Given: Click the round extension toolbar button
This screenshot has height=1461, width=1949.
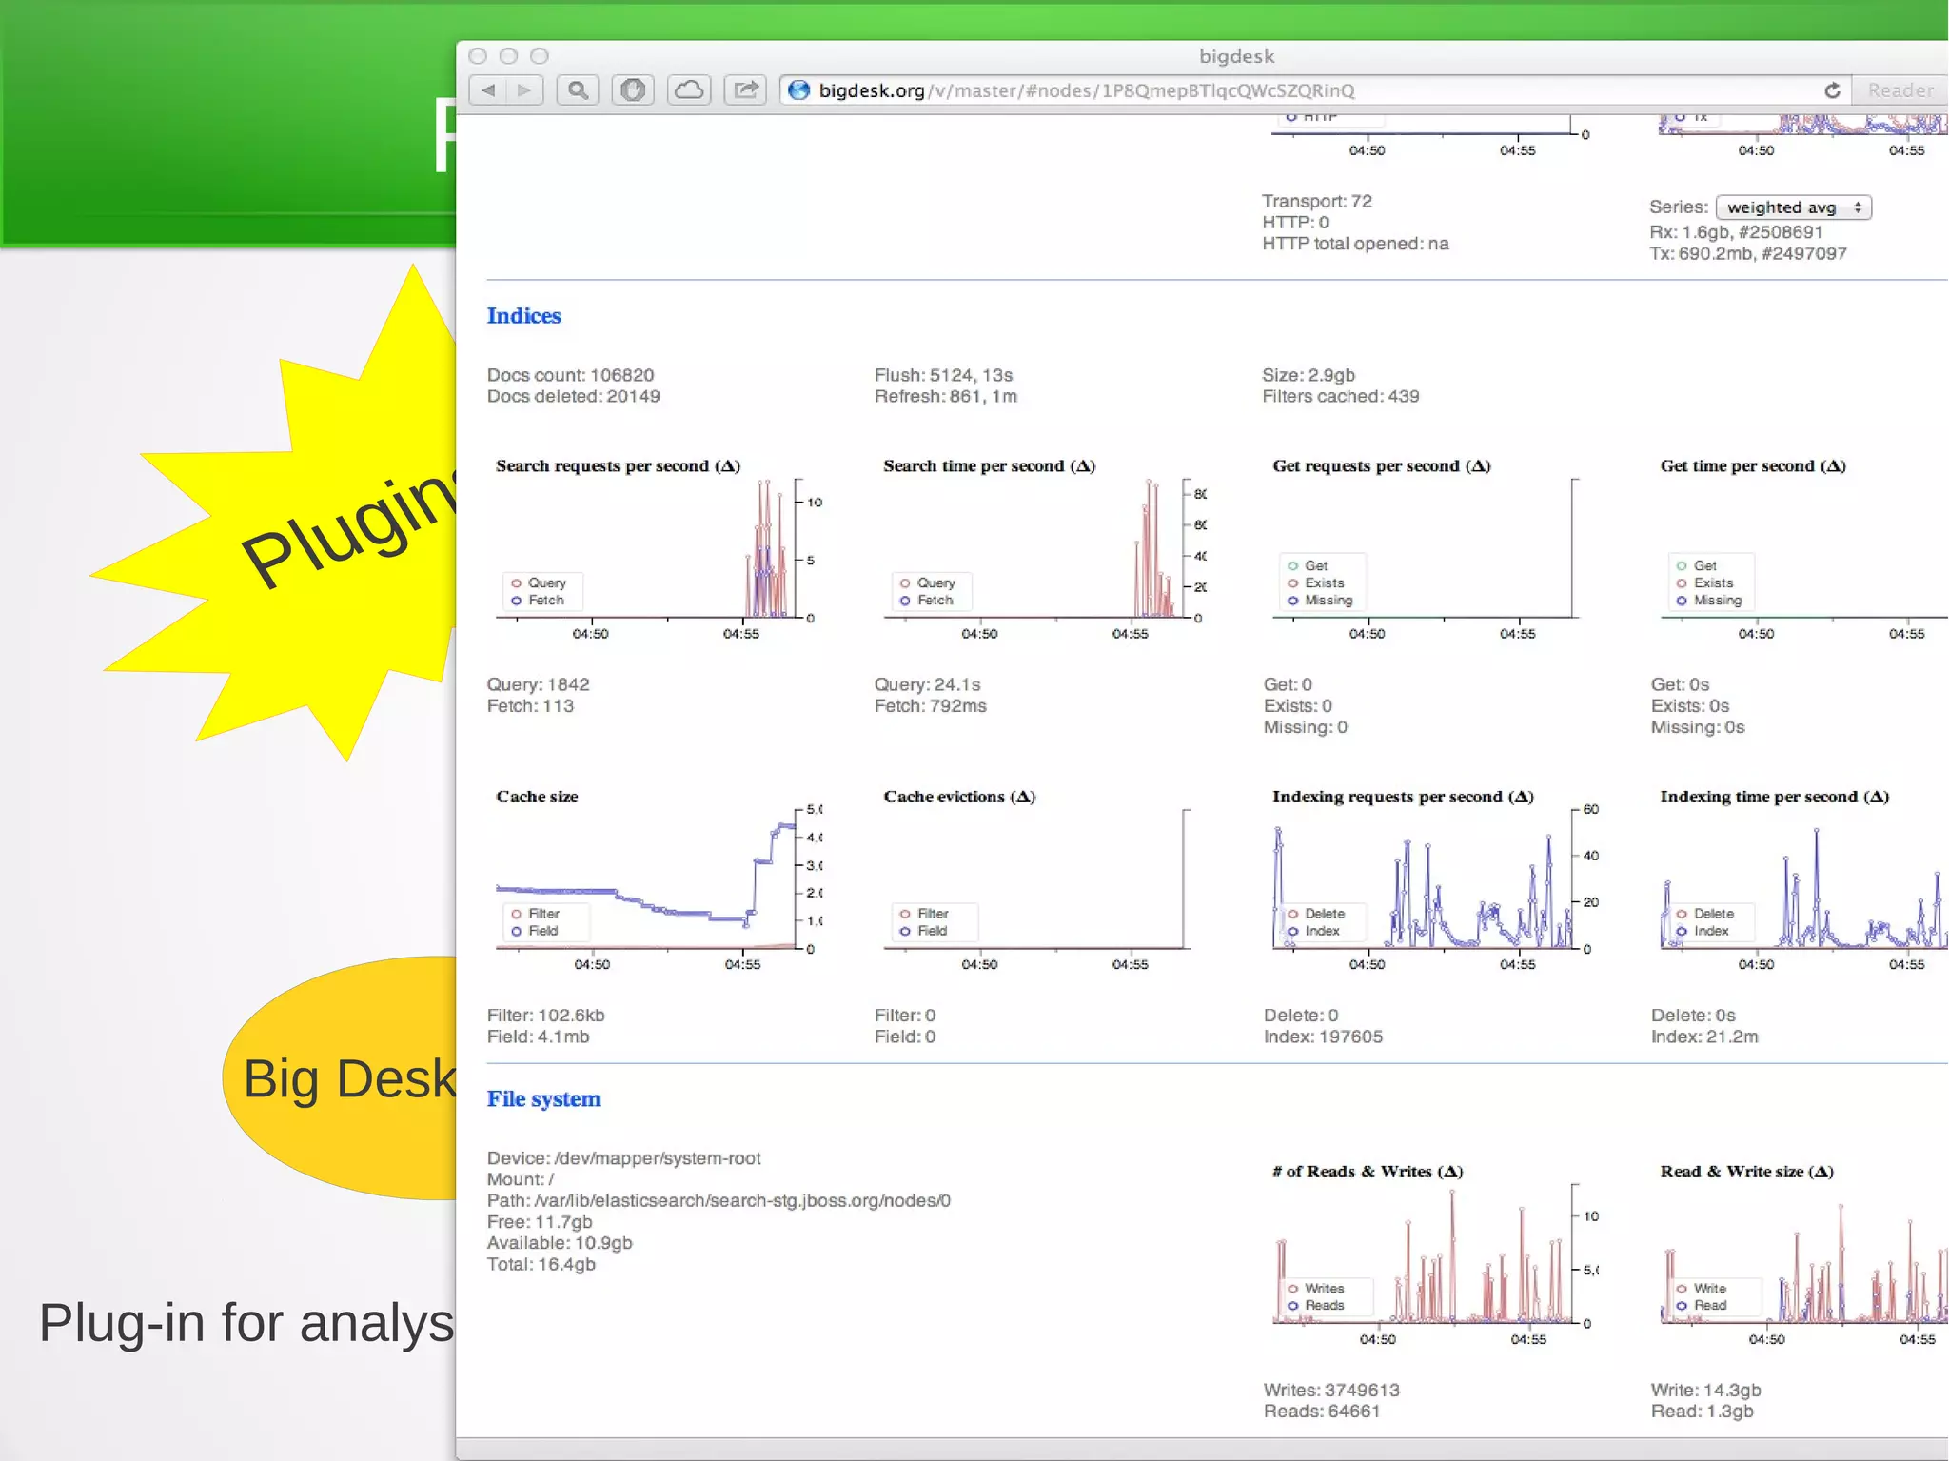Looking at the screenshot, I should point(633,90).
